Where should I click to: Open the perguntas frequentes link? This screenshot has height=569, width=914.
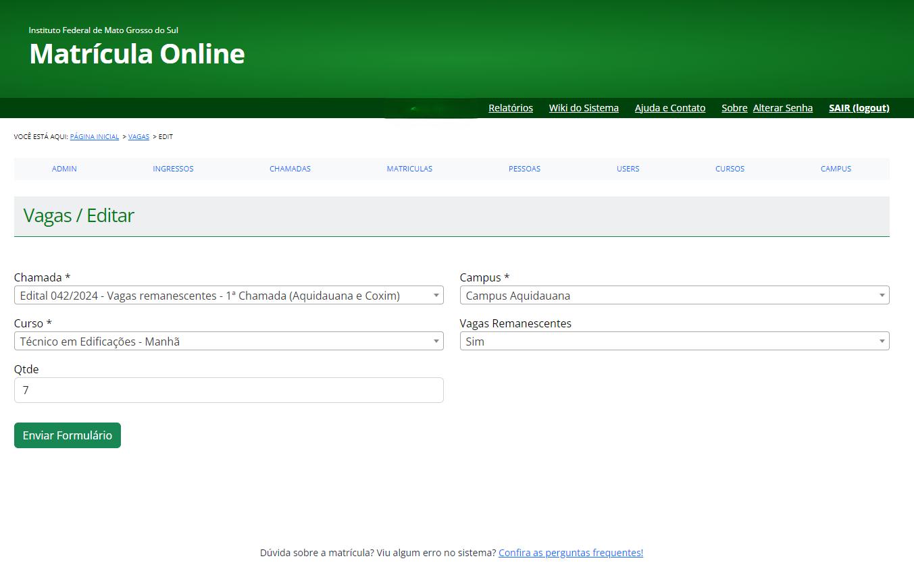(571, 553)
